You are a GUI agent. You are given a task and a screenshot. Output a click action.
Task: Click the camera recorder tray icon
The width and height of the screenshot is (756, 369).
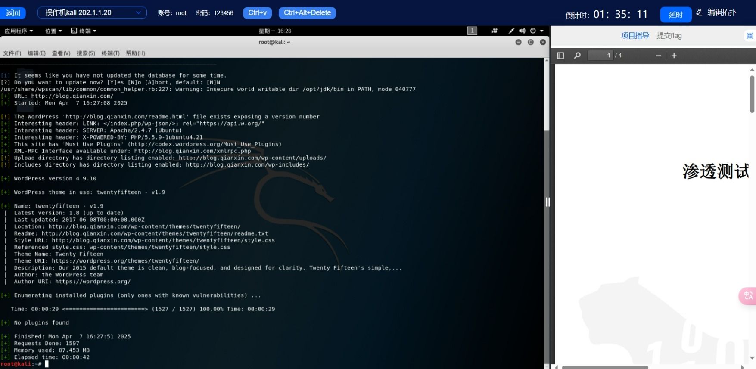[x=494, y=31]
